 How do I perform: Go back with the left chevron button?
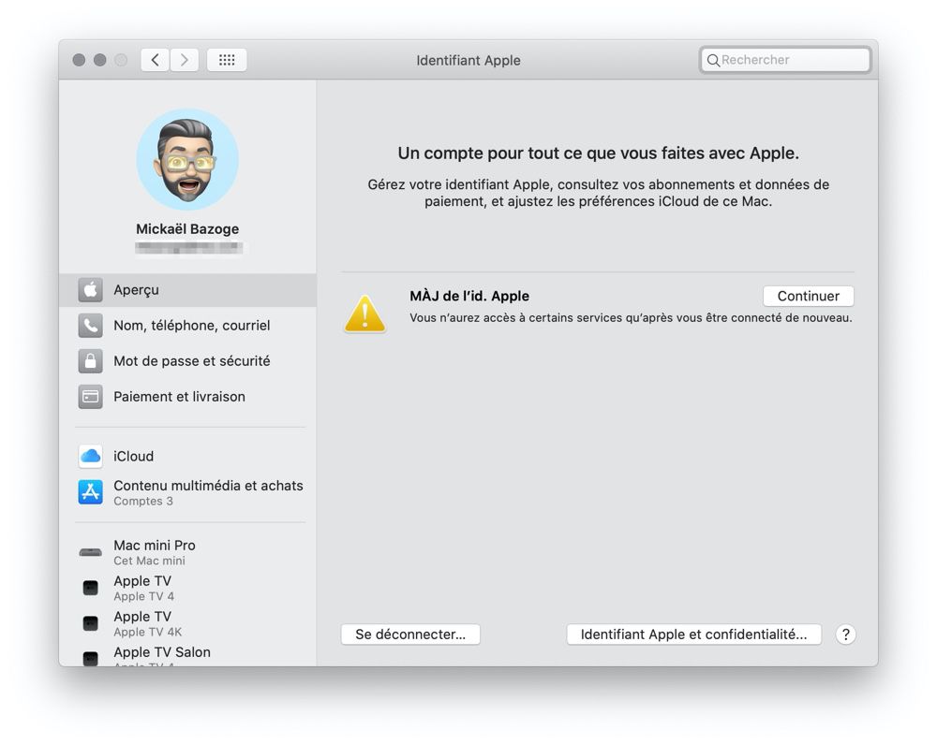pyautogui.click(x=155, y=60)
